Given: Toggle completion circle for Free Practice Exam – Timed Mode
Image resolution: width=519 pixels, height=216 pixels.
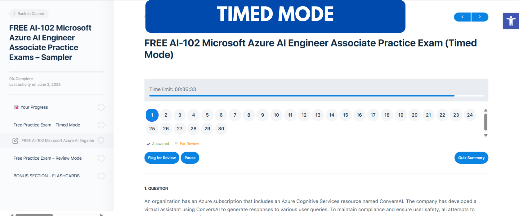Looking at the screenshot, I should pyautogui.click(x=101, y=125).
